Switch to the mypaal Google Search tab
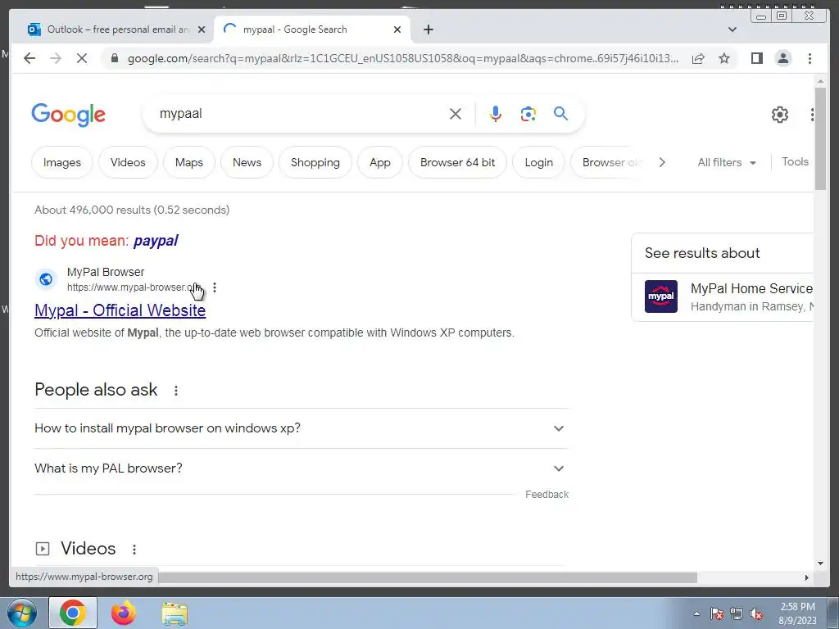This screenshot has height=629, width=839. pyautogui.click(x=312, y=29)
